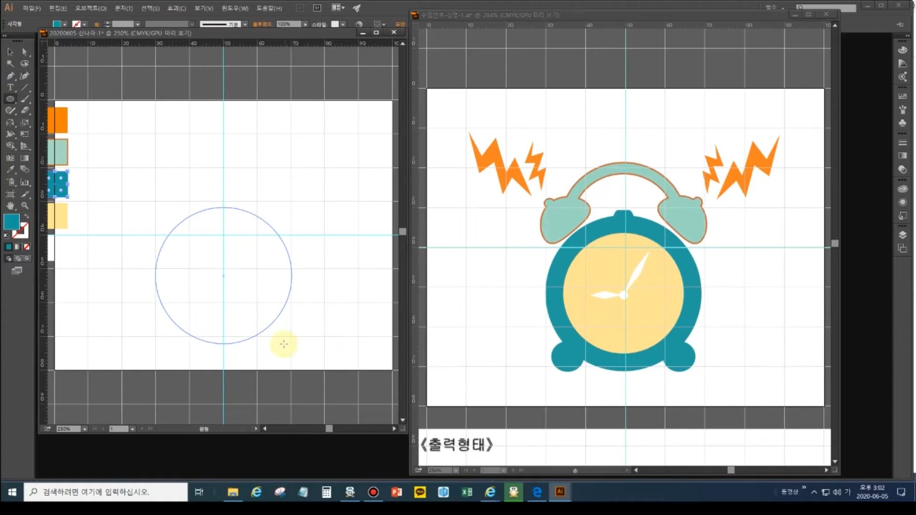Image resolution: width=916 pixels, height=515 pixels.
Task: Click the 스타일 graphic style swatch
Action: (x=335, y=24)
